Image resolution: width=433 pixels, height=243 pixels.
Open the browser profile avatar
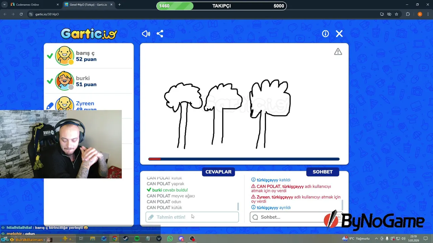pyautogui.click(x=420, y=14)
